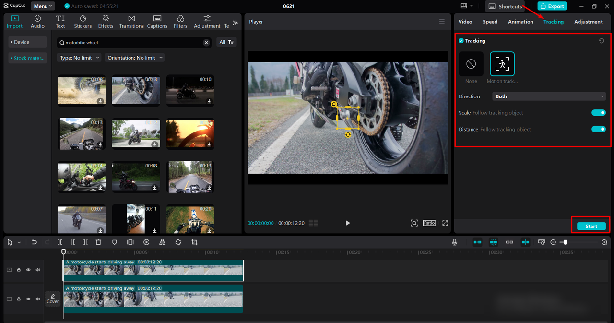614x323 pixels.
Task: Open the Cover editor button
Action: click(x=53, y=299)
